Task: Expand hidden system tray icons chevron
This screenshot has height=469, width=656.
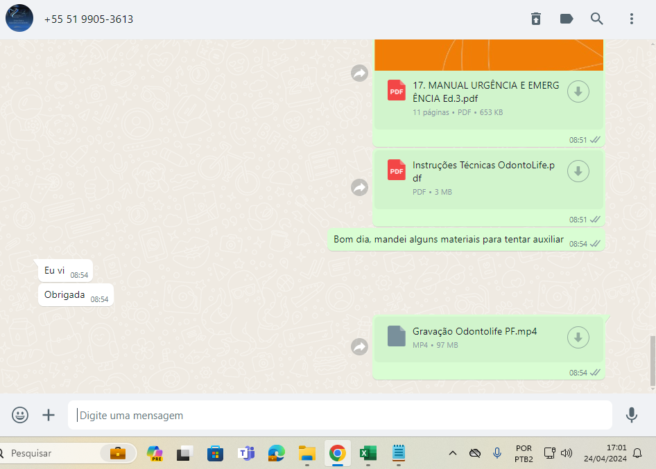Action: [453, 453]
